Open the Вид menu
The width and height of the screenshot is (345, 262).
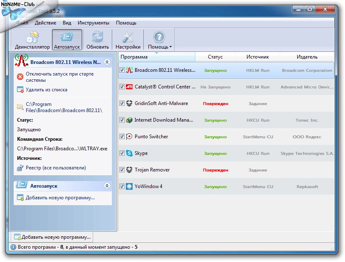click(x=67, y=23)
